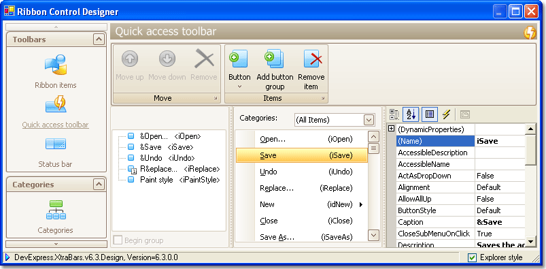546x269 pixels.
Task: Click the Property Pages icon
Action: pyautogui.click(x=465, y=114)
